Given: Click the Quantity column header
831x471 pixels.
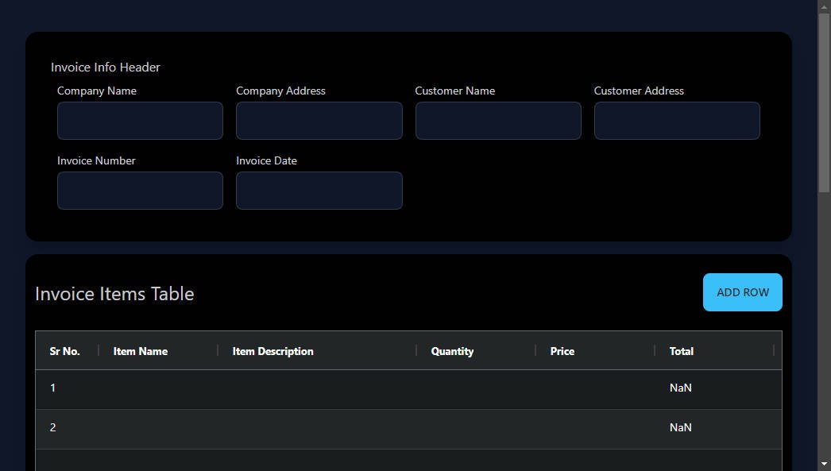Looking at the screenshot, I should (x=452, y=351).
